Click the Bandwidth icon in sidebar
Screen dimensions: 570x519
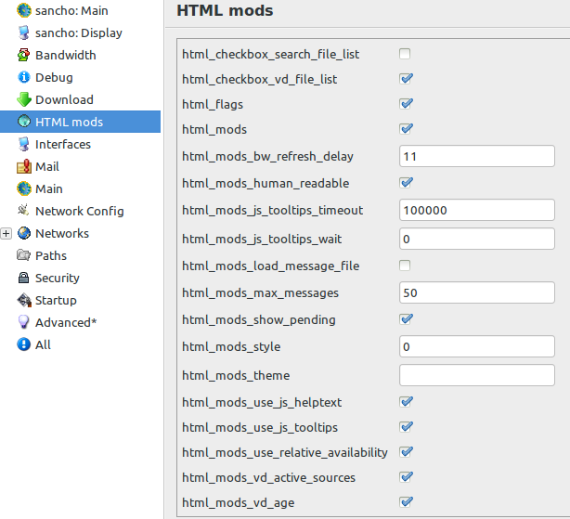coord(24,56)
